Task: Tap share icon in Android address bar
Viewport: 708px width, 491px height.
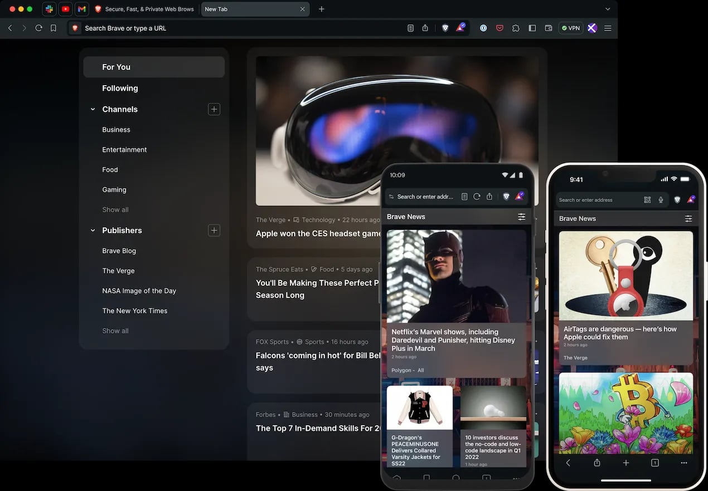Action: pyautogui.click(x=489, y=197)
